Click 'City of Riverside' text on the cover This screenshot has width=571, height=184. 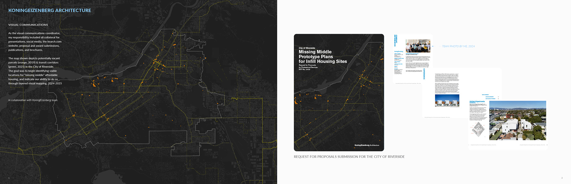[307, 48]
